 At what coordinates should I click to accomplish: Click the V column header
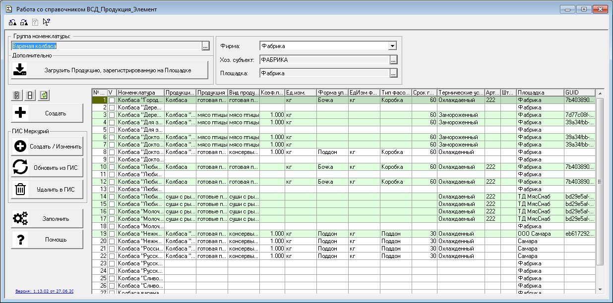pos(112,93)
